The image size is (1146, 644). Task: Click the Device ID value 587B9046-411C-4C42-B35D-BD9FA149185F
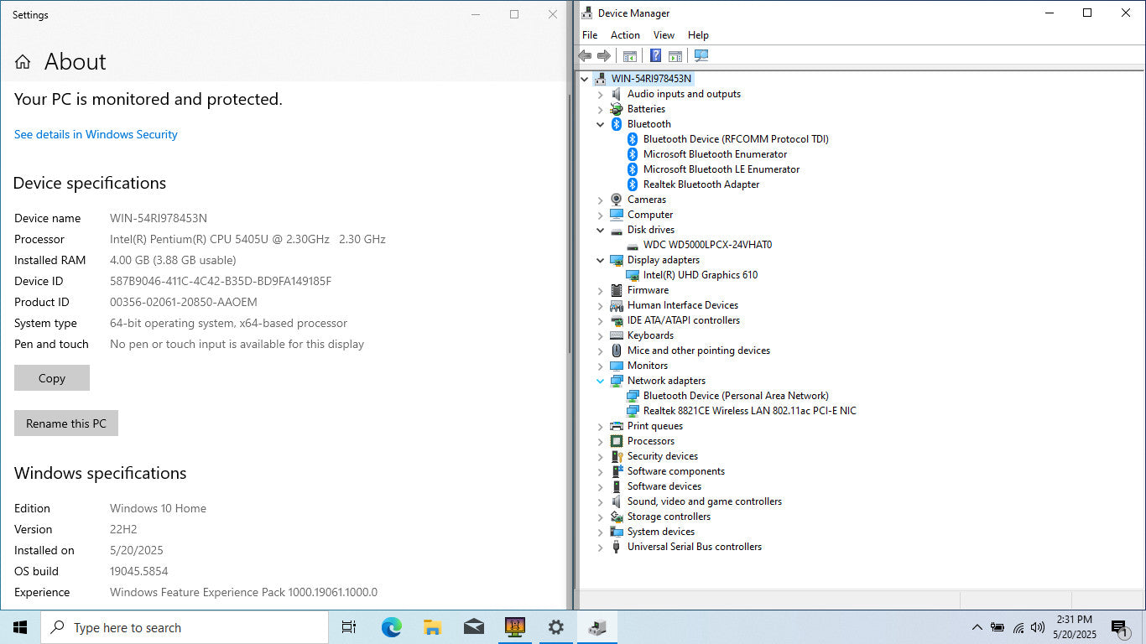coord(221,281)
